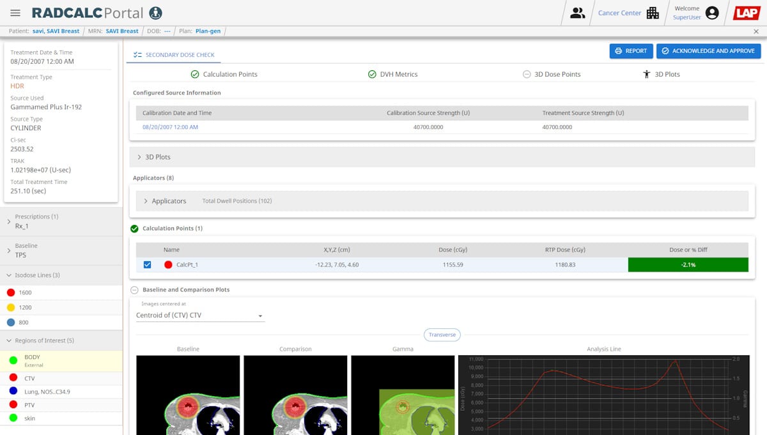Expand the Applicators panel
This screenshot has height=435, width=767.
(146, 201)
